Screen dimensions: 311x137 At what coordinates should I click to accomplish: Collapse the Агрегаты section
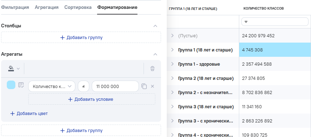pos(156,54)
